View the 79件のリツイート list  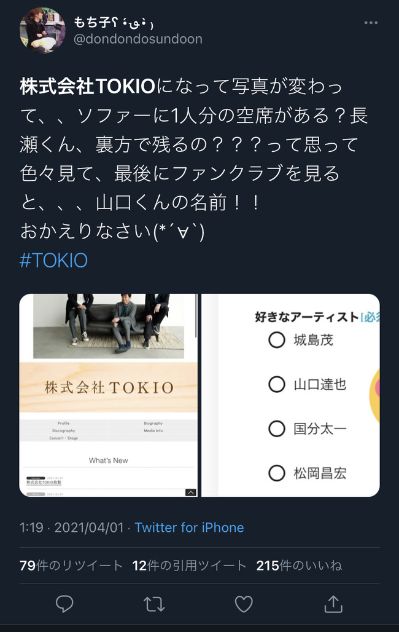(x=71, y=566)
